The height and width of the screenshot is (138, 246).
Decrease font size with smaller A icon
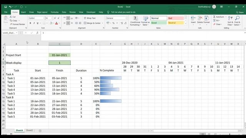(x=58, y=18)
